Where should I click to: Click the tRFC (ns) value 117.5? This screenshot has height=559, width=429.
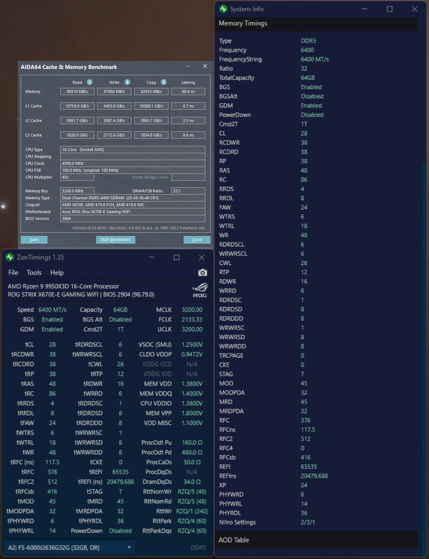pos(52,462)
